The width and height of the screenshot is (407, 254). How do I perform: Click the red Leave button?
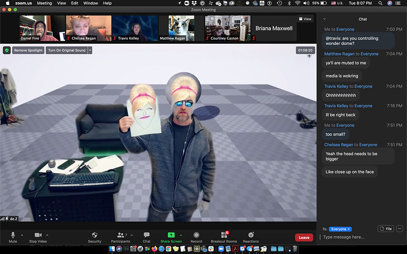[x=304, y=237]
